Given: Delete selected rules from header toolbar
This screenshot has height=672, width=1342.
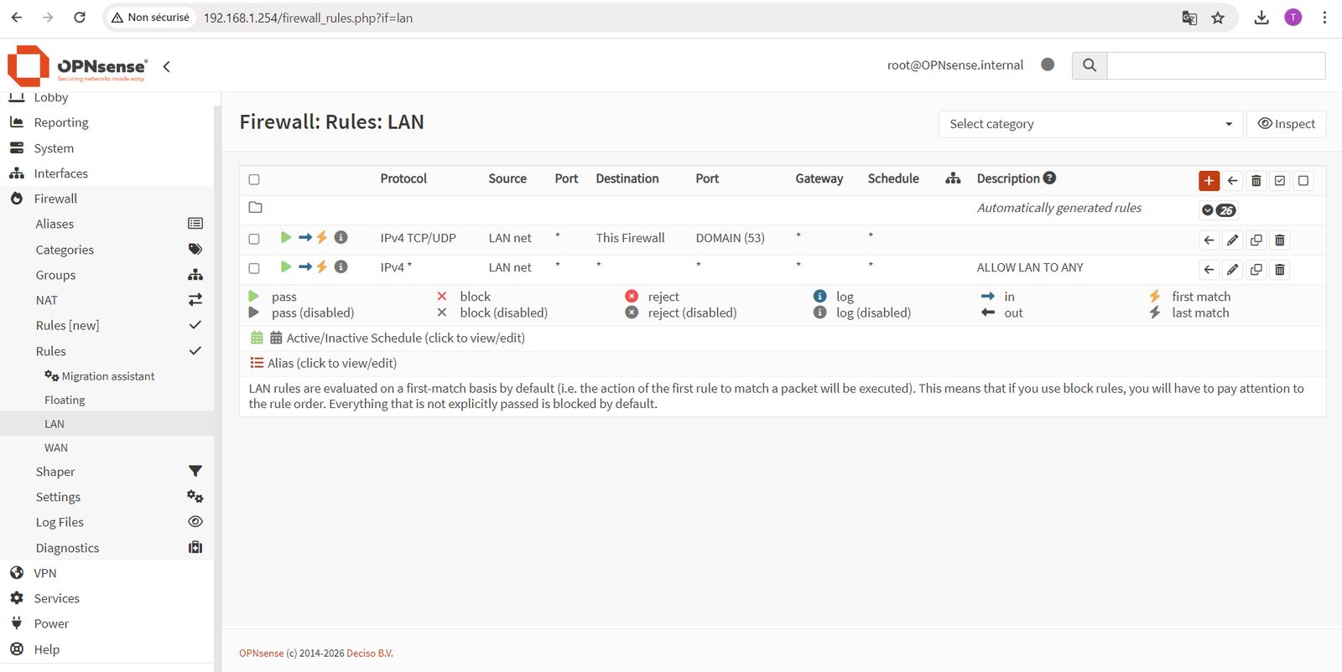Looking at the screenshot, I should (x=1256, y=180).
